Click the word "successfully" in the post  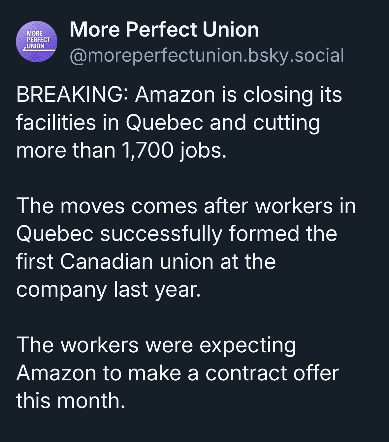[x=161, y=234]
